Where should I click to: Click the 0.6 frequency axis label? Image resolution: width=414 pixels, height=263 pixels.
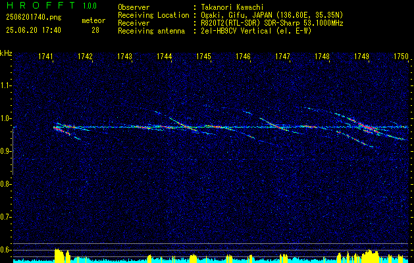click(5, 250)
